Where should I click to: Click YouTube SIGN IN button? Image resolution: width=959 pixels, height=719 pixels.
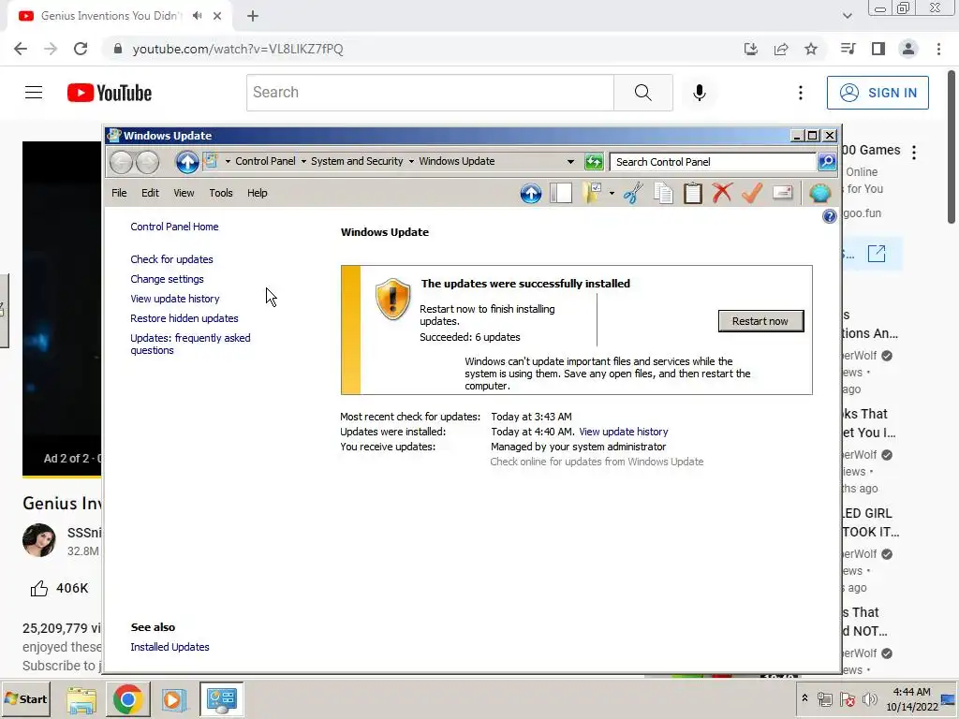pos(878,93)
